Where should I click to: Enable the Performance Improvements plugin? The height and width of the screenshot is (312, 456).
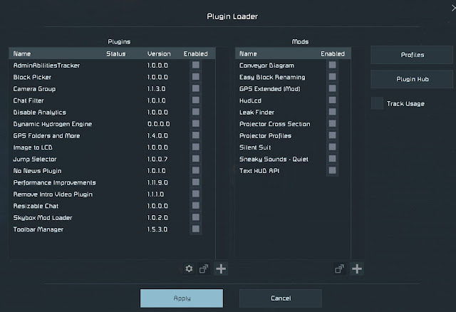click(196, 182)
